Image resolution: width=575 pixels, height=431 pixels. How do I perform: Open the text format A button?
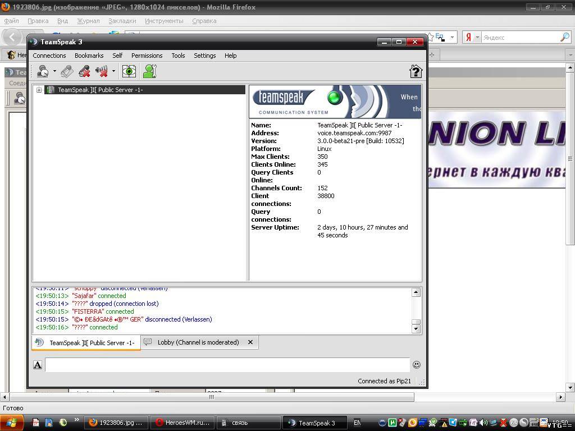[38, 365]
